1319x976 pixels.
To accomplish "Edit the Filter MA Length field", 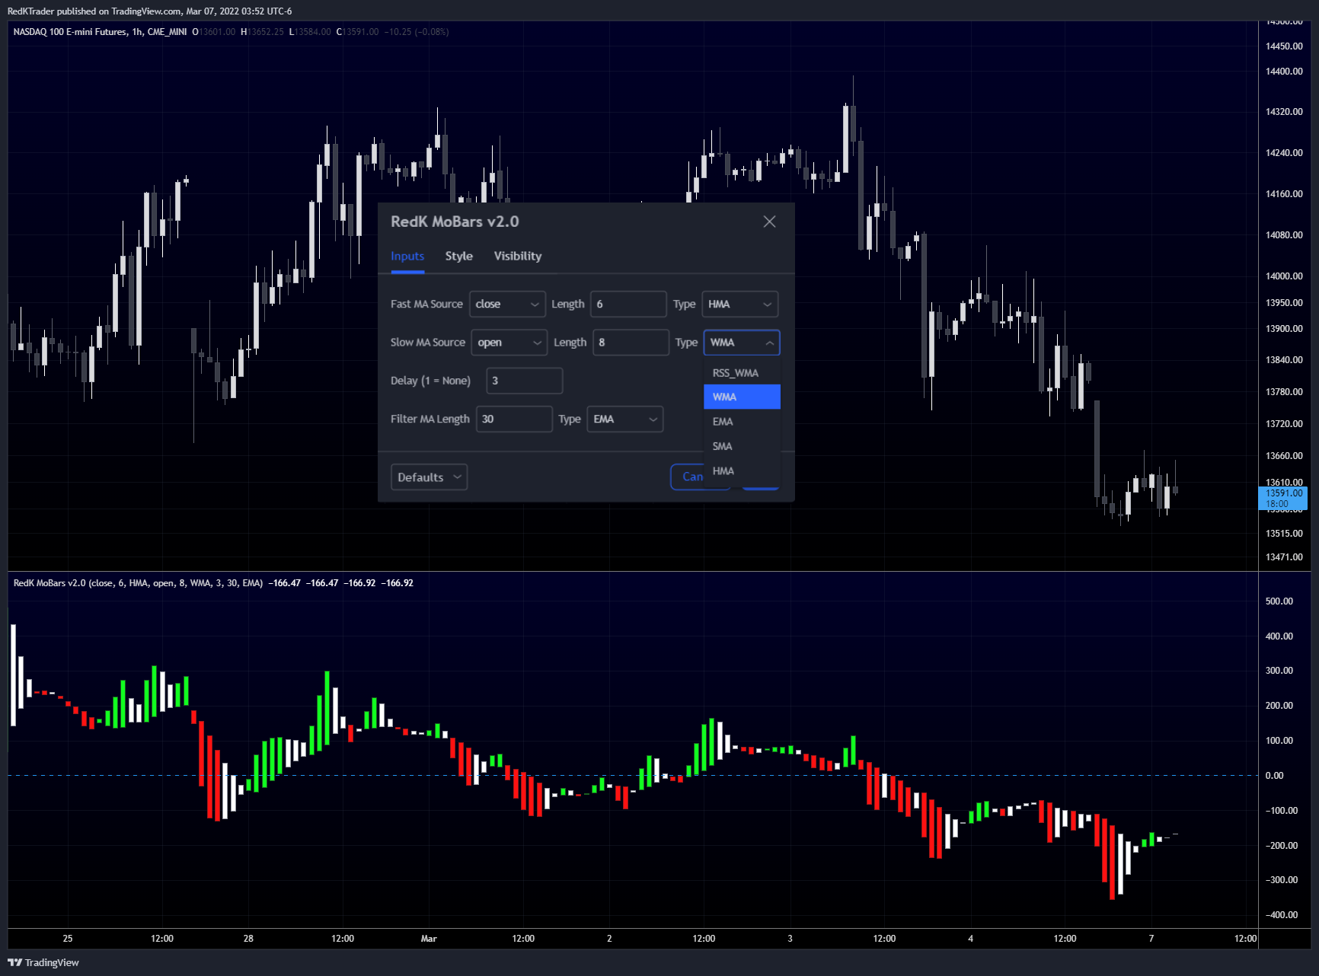I will tap(514, 419).
